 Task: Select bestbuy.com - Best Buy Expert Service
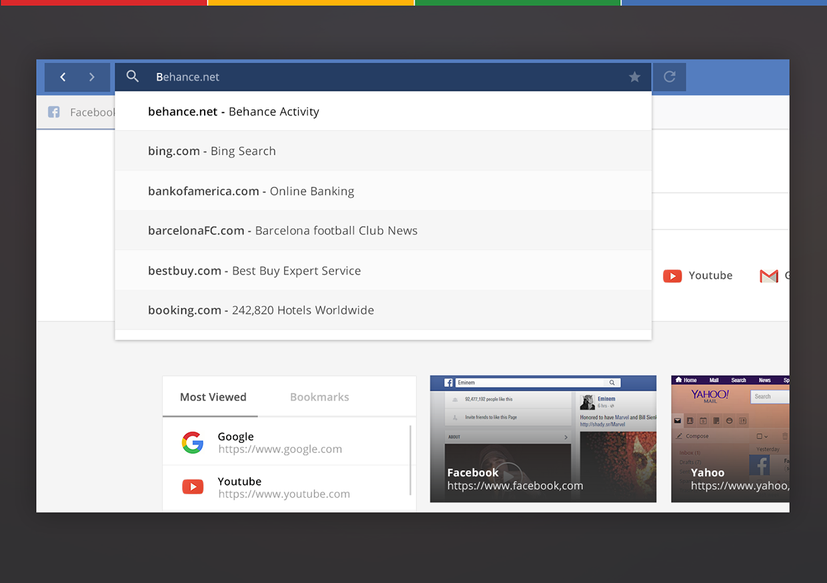tap(383, 270)
